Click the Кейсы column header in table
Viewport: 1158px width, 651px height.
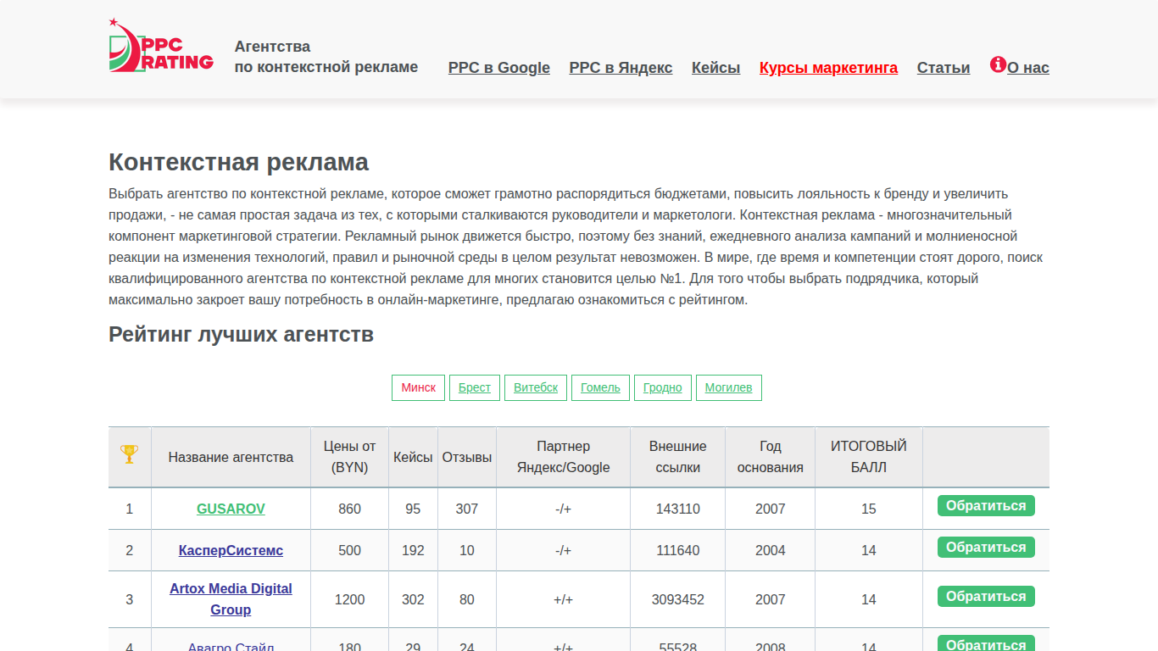(413, 457)
